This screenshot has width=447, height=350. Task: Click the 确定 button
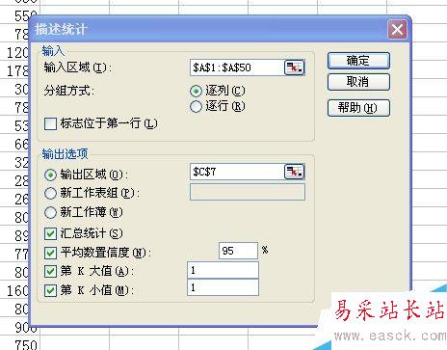click(x=358, y=61)
